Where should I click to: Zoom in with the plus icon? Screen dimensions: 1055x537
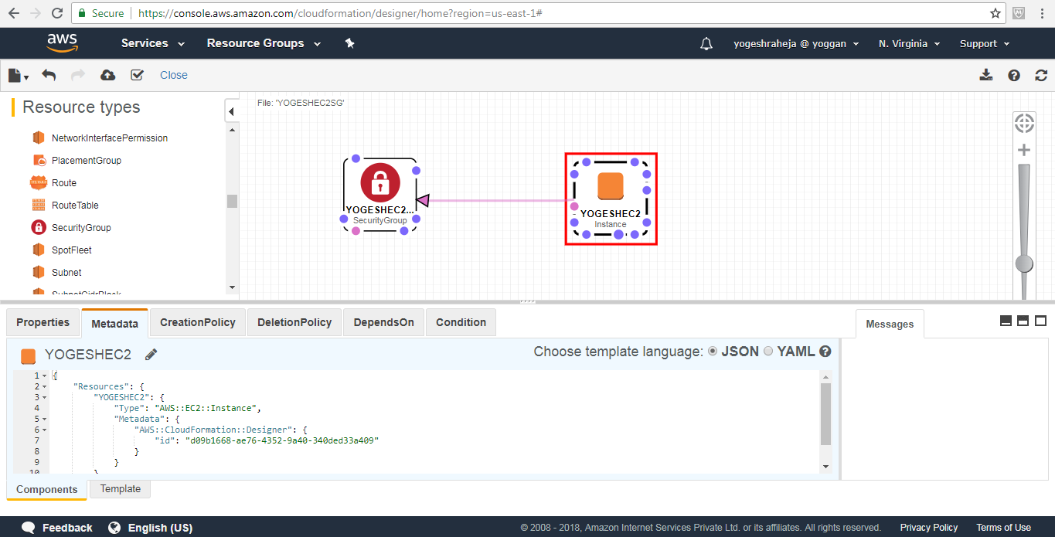pyautogui.click(x=1024, y=150)
